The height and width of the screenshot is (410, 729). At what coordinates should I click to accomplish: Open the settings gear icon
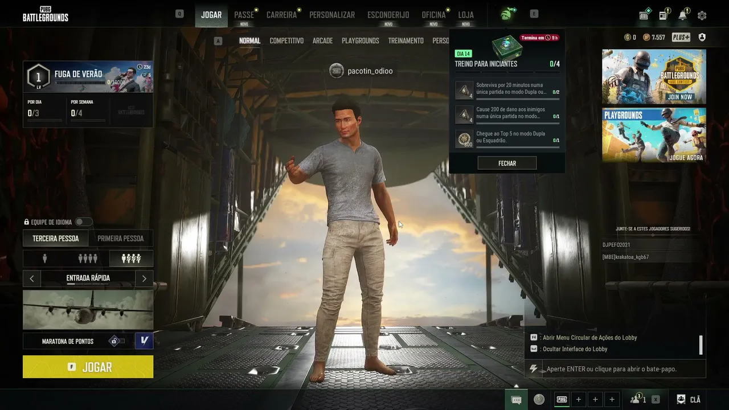point(702,15)
